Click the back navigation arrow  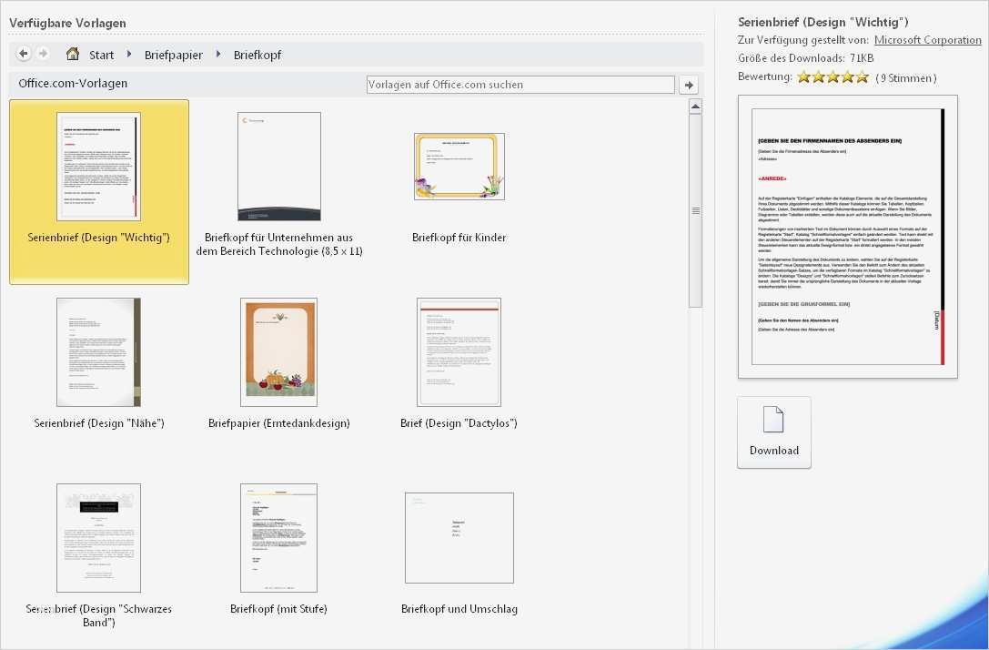tap(23, 54)
